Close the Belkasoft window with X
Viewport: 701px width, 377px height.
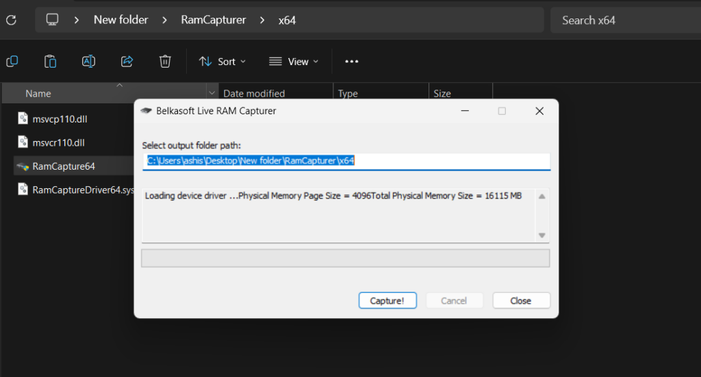(539, 111)
